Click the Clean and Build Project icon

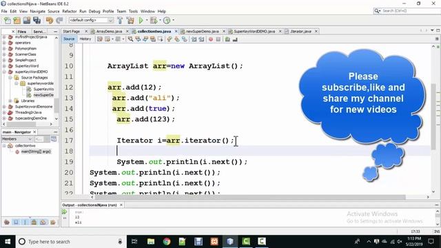pos(130,20)
